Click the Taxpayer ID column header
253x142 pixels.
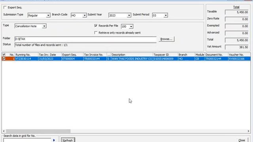pyautogui.click(x=165, y=55)
